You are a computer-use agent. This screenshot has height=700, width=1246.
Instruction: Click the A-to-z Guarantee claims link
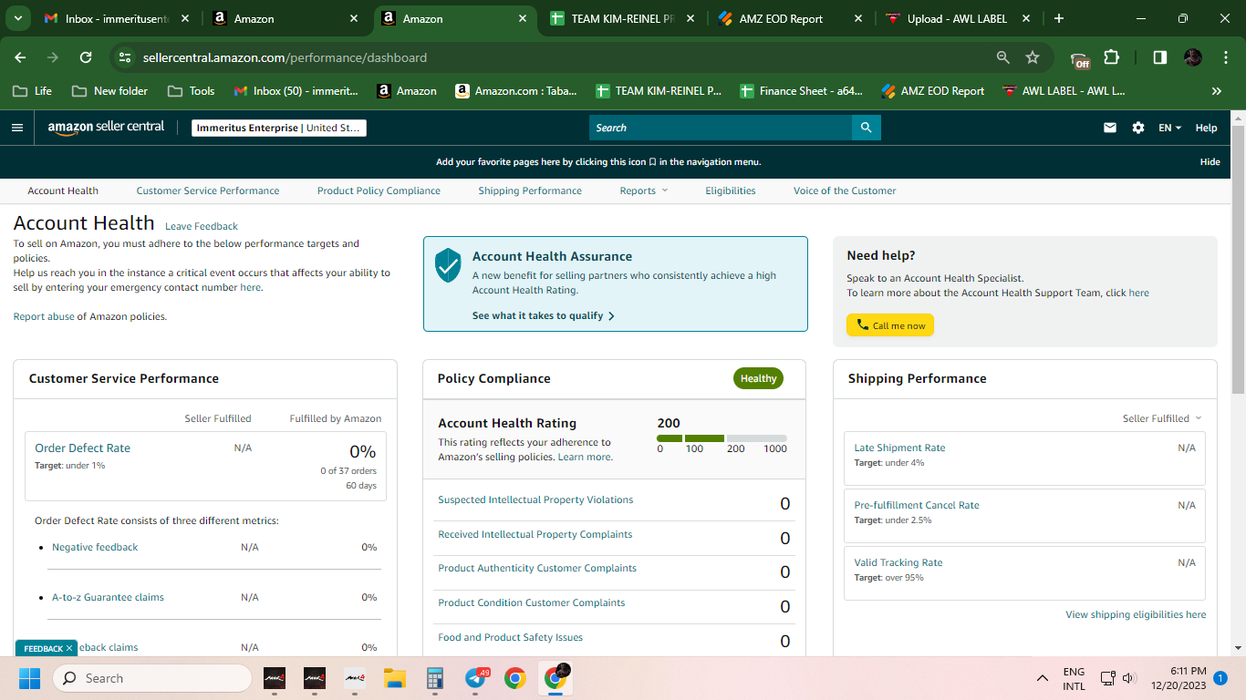pyautogui.click(x=108, y=597)
